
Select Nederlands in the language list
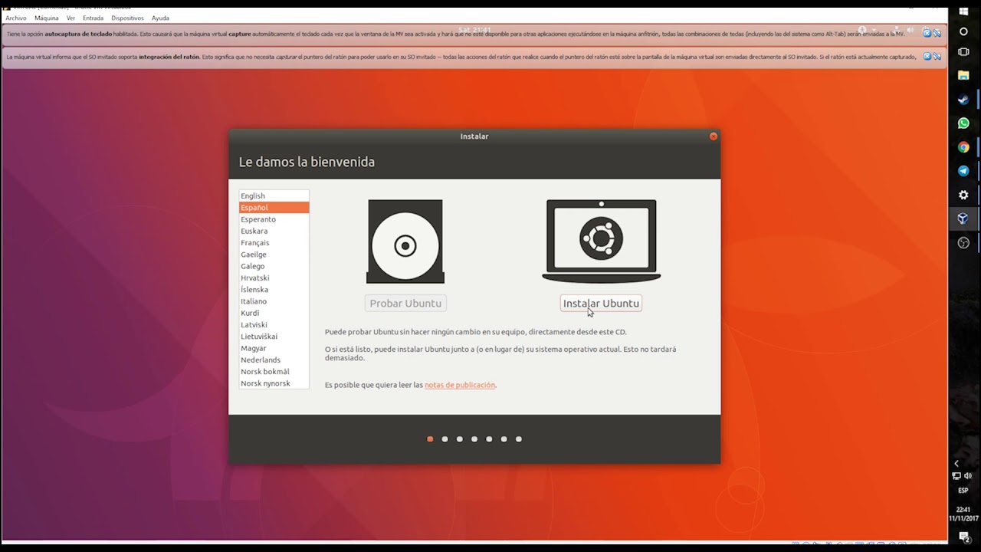[274, 360]
